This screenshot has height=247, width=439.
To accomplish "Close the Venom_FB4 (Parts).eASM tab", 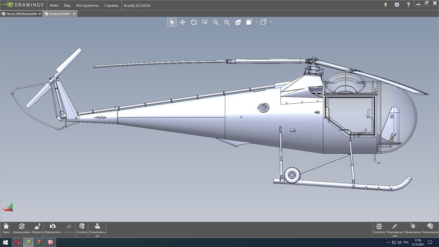I will tap(40, 14).
